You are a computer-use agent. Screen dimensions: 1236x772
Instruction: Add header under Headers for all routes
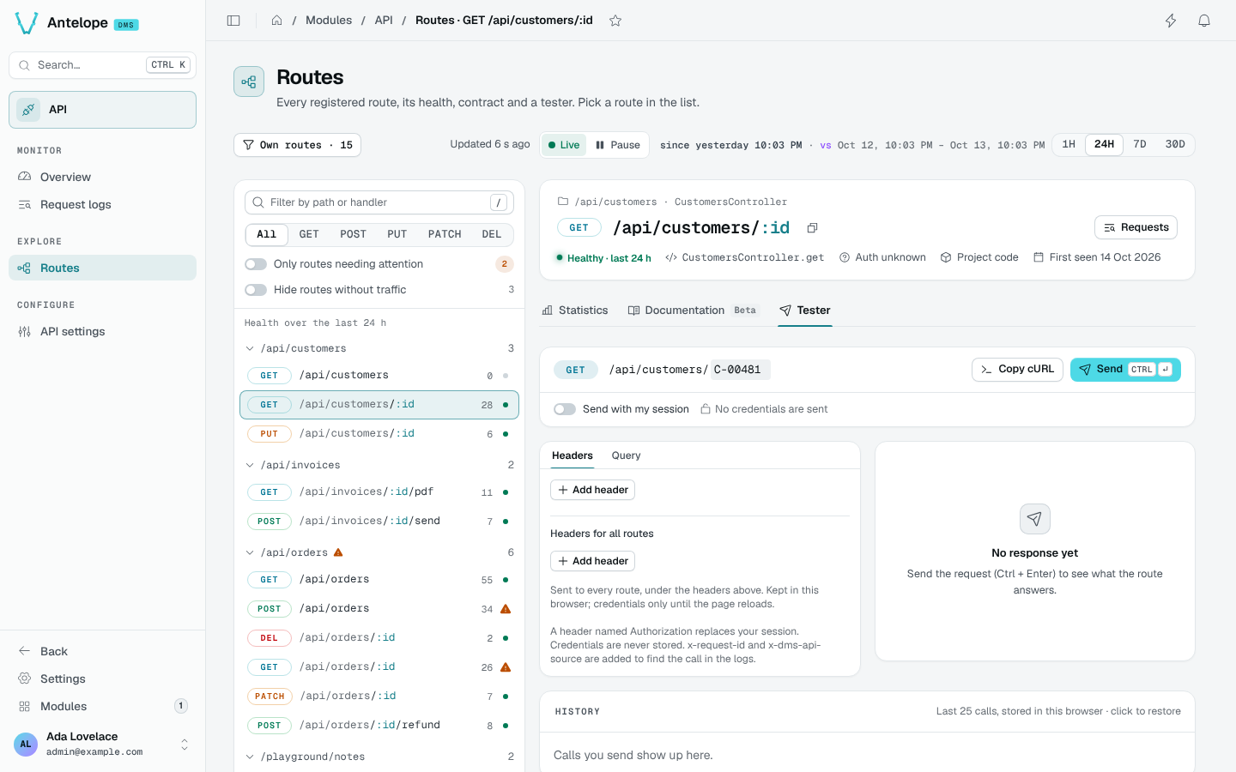click(592, 561)
